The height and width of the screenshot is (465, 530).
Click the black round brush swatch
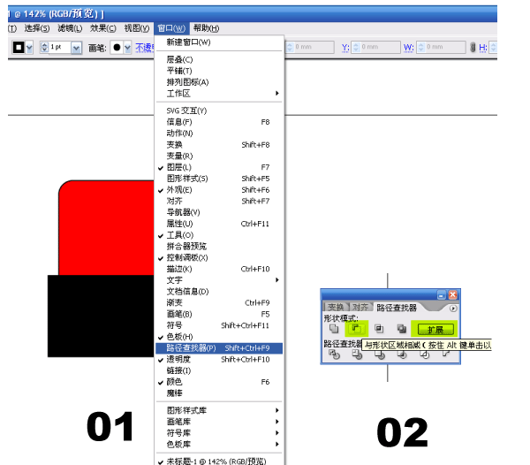click(117, 48)
